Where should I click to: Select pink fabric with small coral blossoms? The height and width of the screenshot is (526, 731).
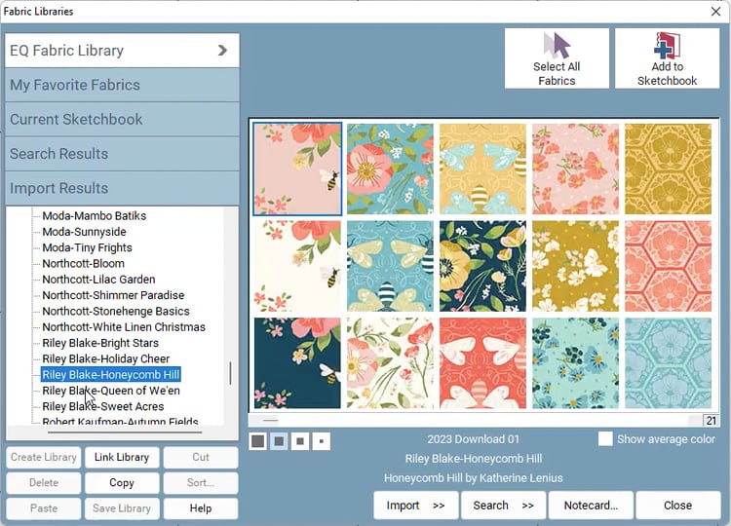click(576, 169)
